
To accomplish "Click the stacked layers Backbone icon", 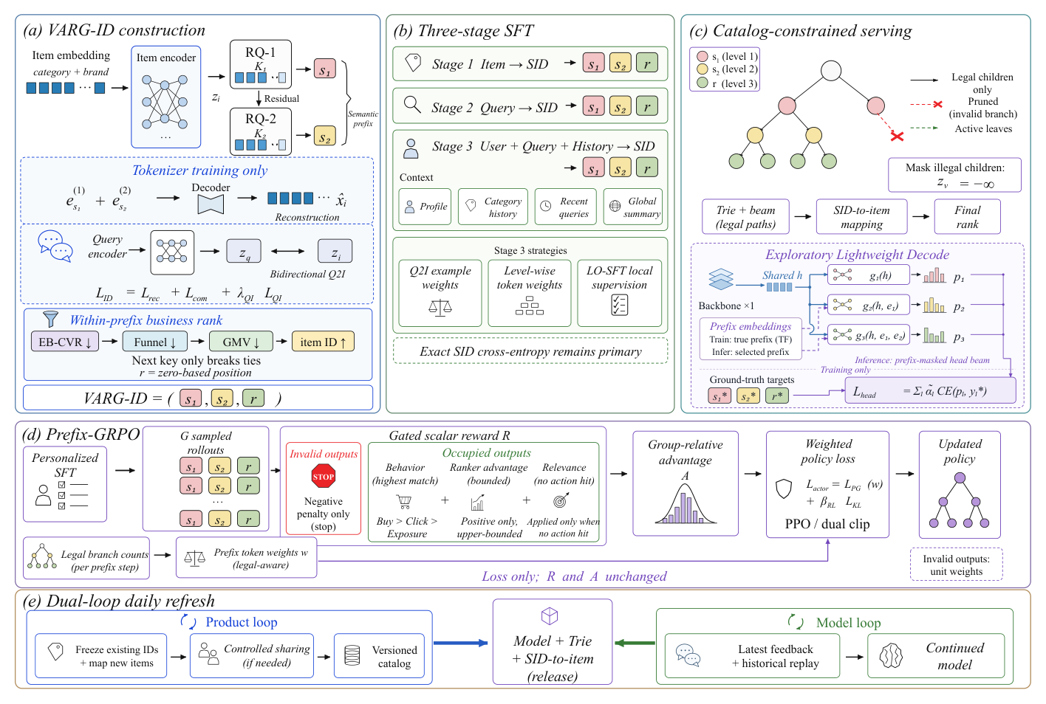I will [x=720, y=280].
